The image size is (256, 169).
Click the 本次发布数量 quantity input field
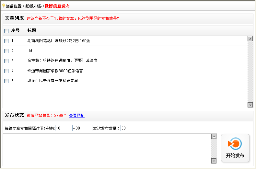(129, 128)
